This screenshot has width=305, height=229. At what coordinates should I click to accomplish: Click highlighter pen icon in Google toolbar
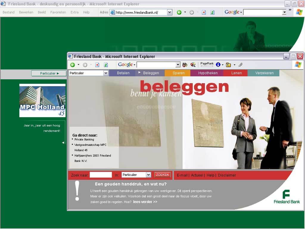click(x=240, y=65)
